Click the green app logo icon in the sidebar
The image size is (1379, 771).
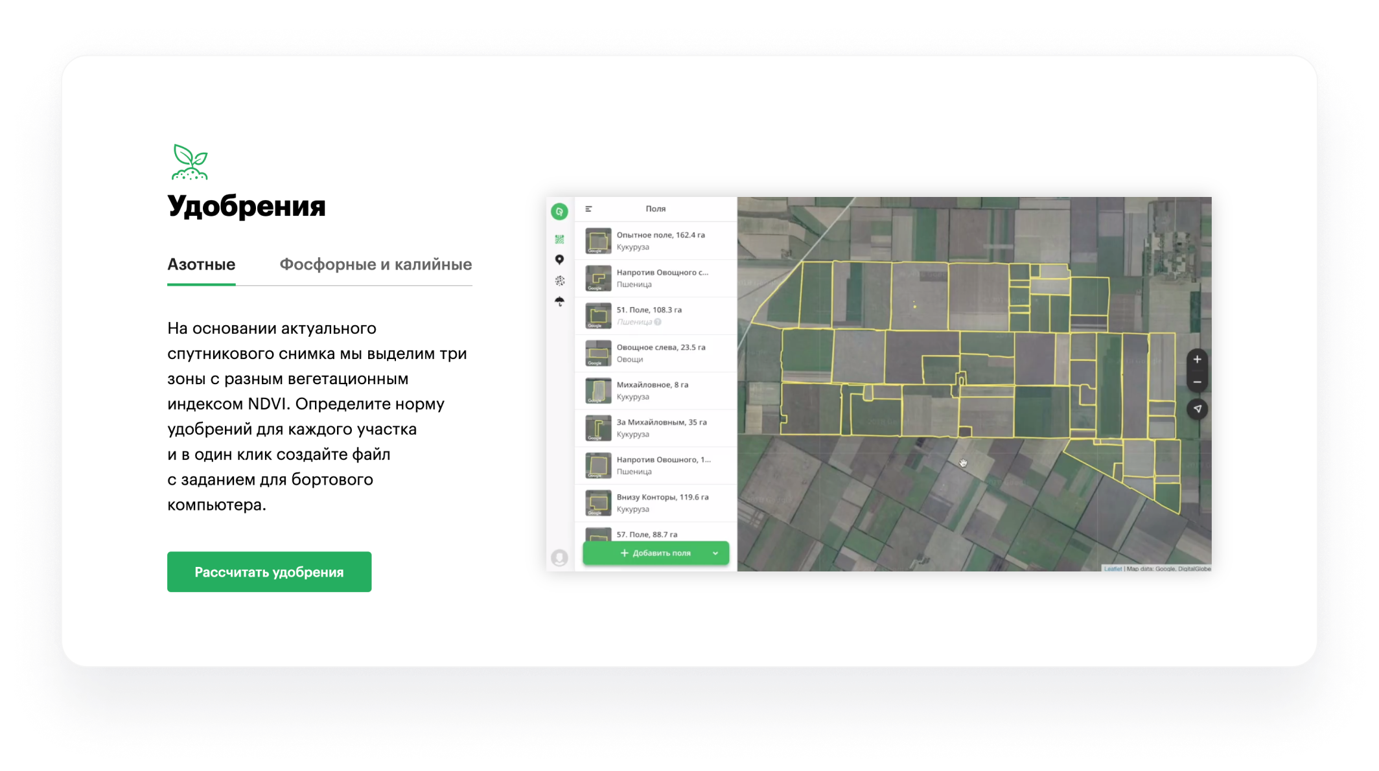coord(559,211)
